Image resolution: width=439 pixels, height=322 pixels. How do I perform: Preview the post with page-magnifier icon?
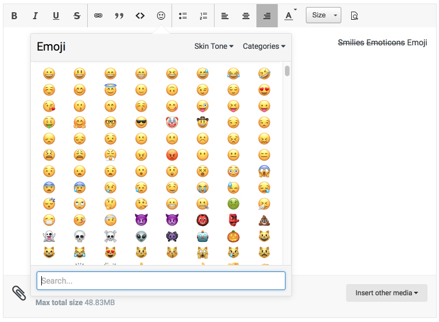pos(354,16)
